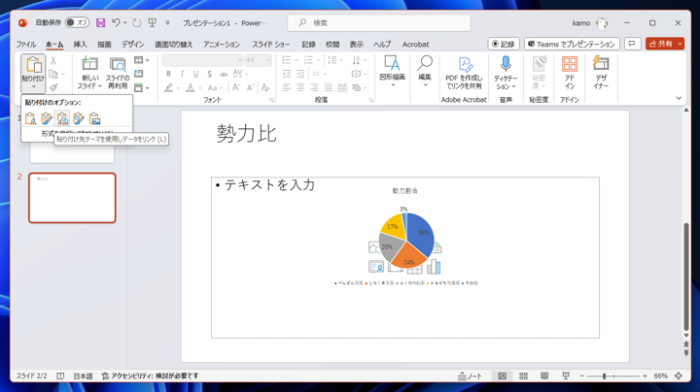Image resolution: width=700 pixels, height=392 pixels.
Task: Toggle text Shadow formatting
Action: [209, 74]
